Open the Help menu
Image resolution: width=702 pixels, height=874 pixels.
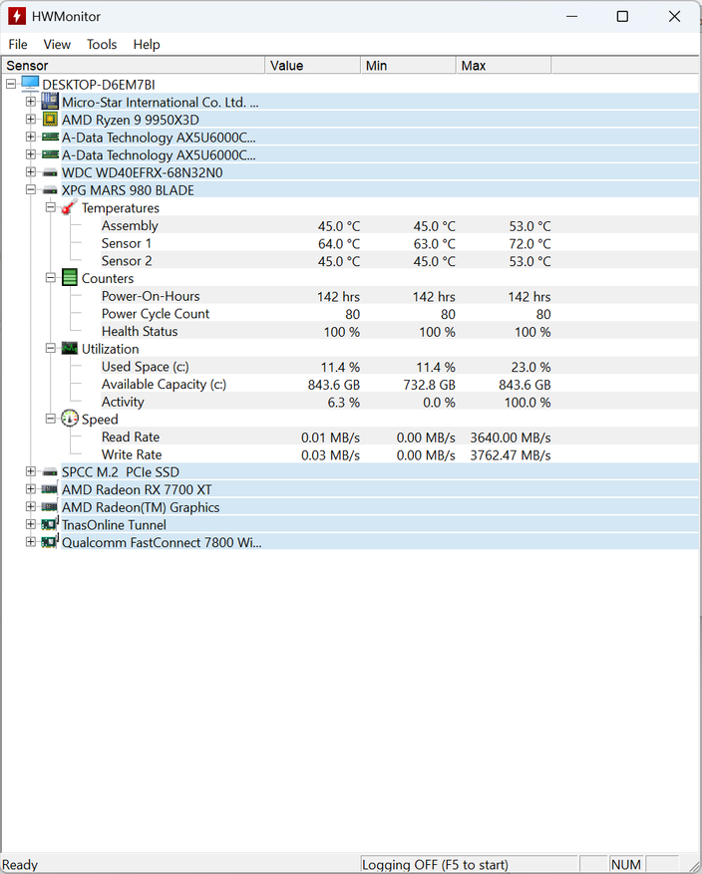point(147,44)
